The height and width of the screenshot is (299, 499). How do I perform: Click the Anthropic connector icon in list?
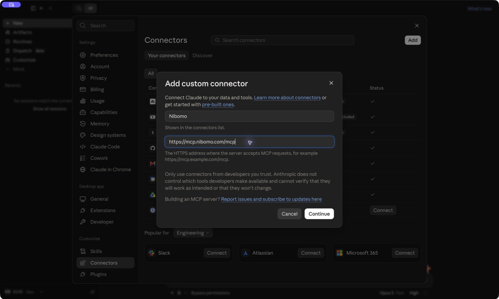coord(153,101)
